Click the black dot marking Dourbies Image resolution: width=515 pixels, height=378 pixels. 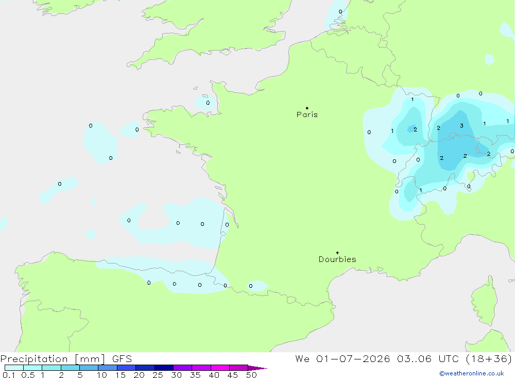coord(337,253)
